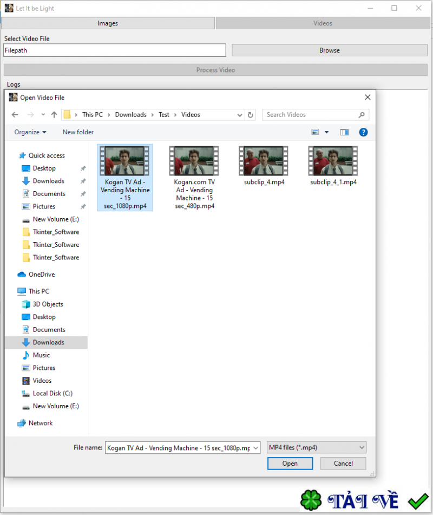Click Videos in address breadcrumb
This screenshot has width=433, height=515.
pyautogui.click(x=191, y=115)
